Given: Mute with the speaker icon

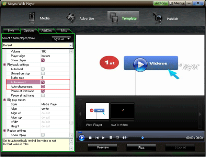Looking at the screenshot, I should pos(124,138).
